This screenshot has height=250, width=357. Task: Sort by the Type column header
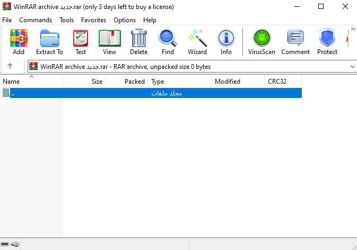180,82
